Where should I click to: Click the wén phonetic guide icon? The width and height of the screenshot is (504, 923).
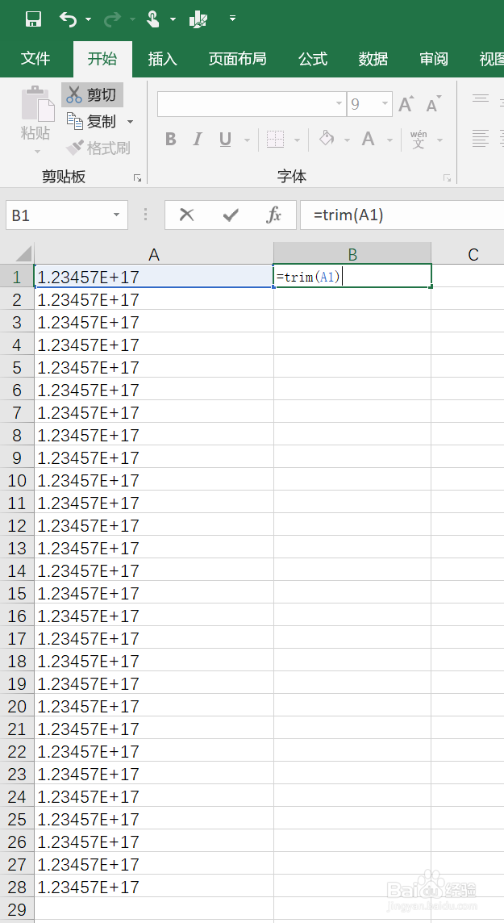click(419, 140)
